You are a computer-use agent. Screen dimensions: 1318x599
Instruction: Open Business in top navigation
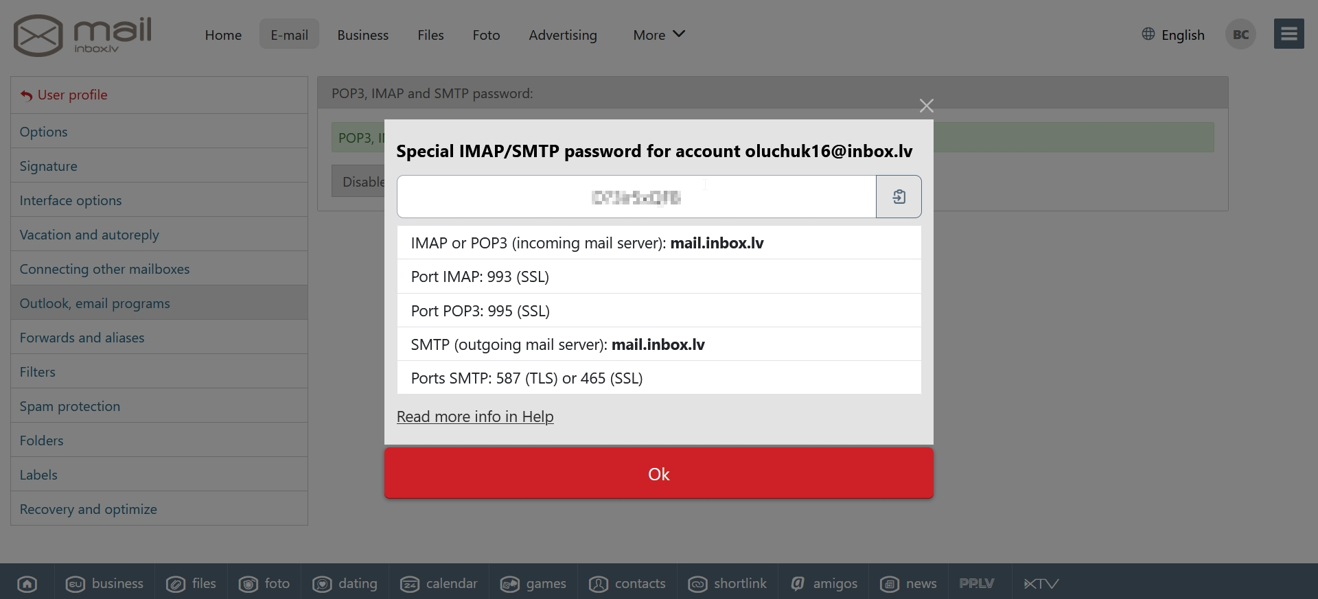362,34
